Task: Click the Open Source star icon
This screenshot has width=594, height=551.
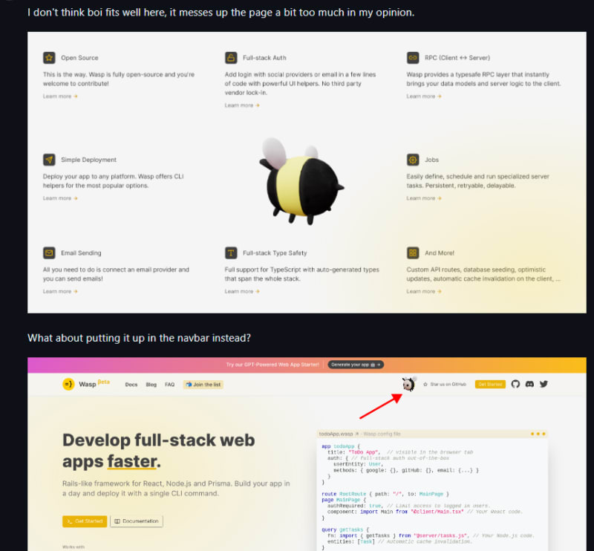Action: click(49, 58)
